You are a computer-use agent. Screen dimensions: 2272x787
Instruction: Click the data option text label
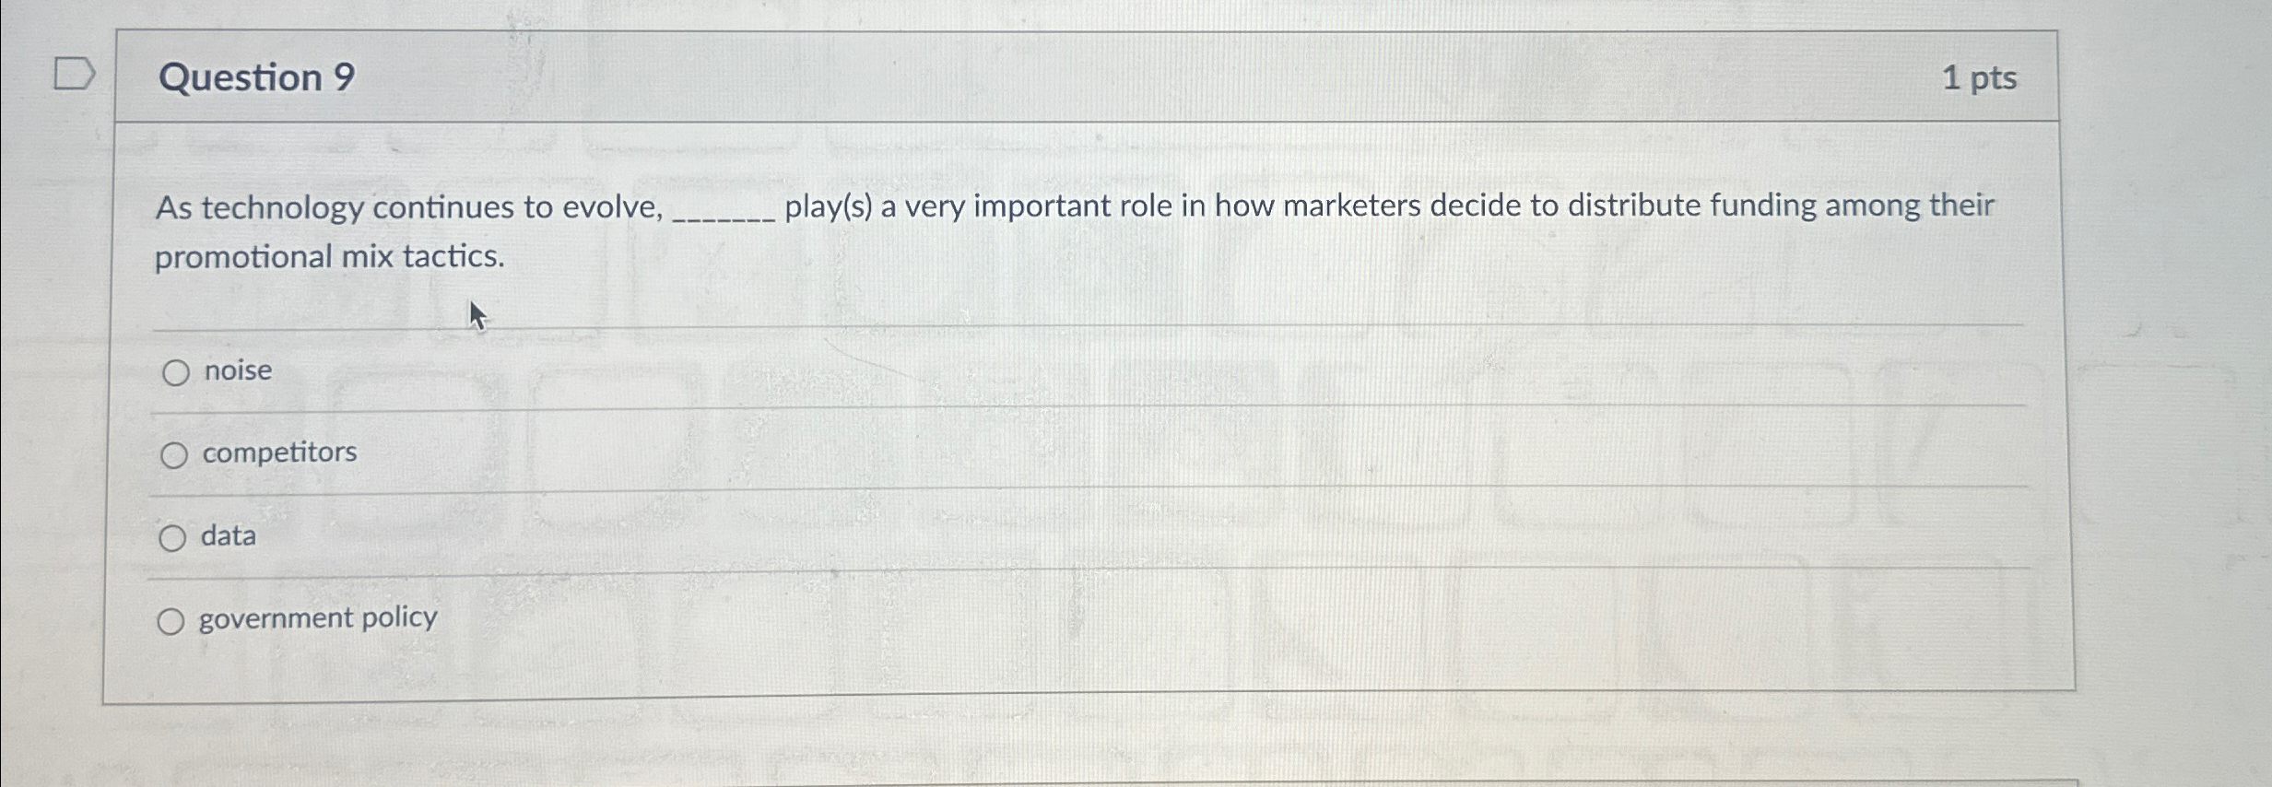228,535
